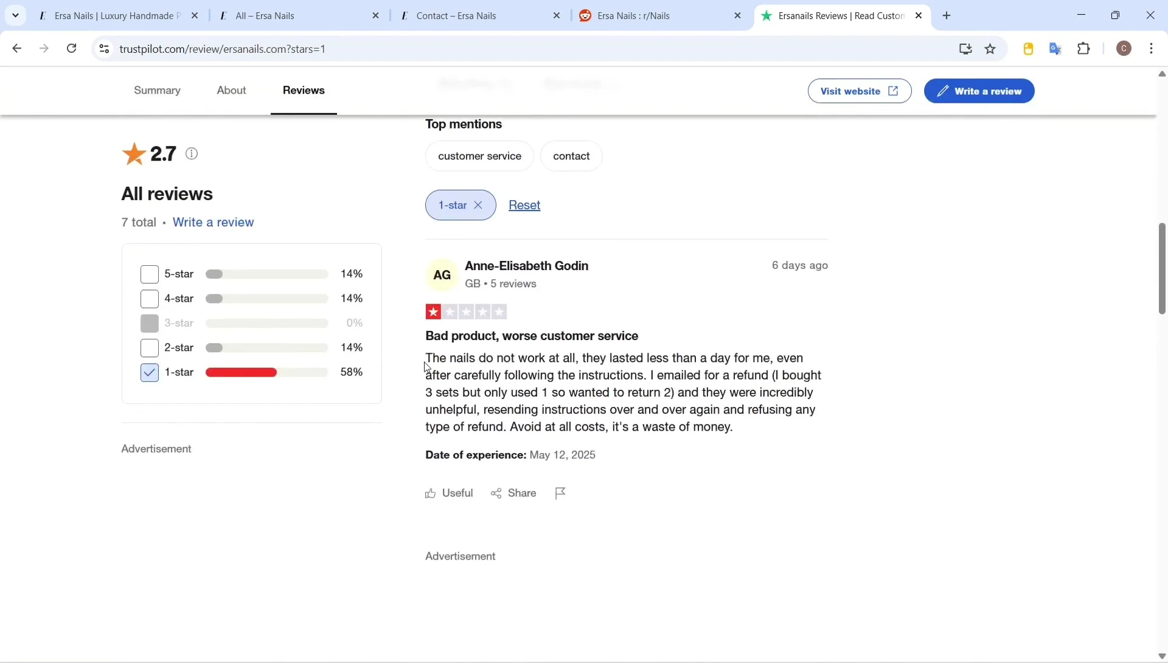The width and height of the screenshot is (1168, 663).
Task: Bookmark this page with the star icon
Action: 991,49
